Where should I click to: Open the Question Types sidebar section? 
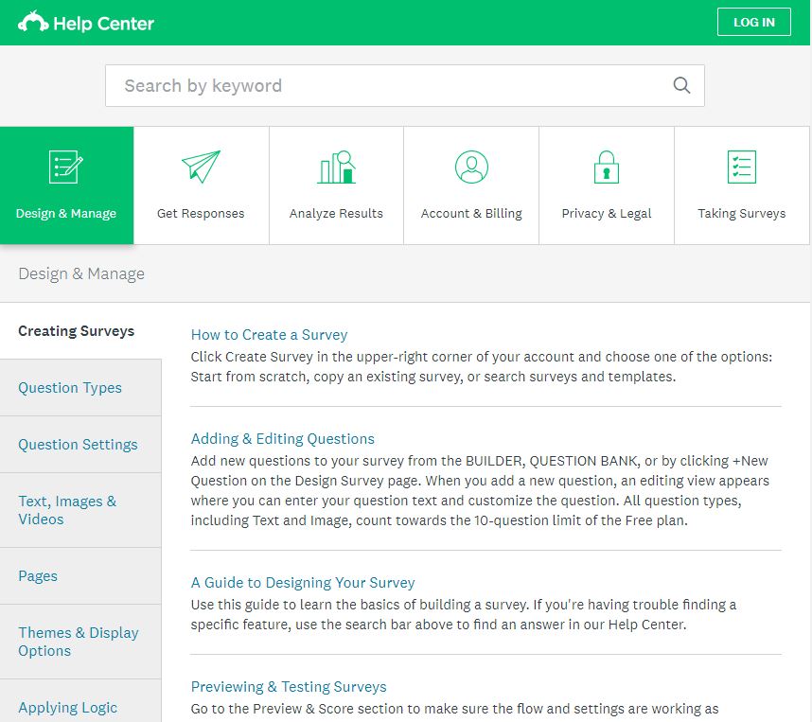pyautogui.click(x=70, y=388)
